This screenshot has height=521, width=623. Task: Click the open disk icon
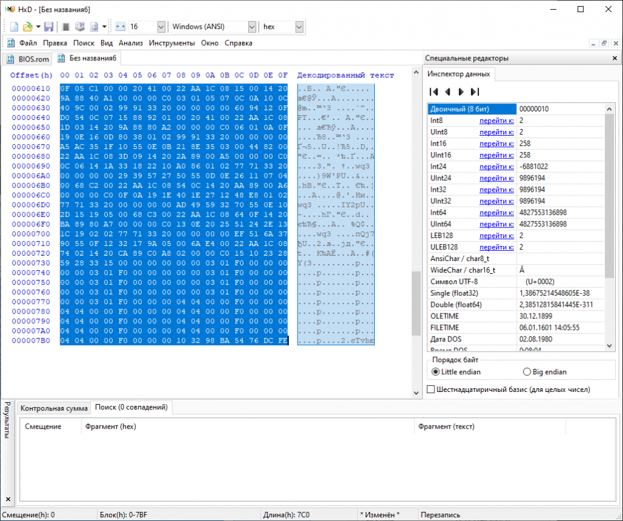tap(80, 27)
